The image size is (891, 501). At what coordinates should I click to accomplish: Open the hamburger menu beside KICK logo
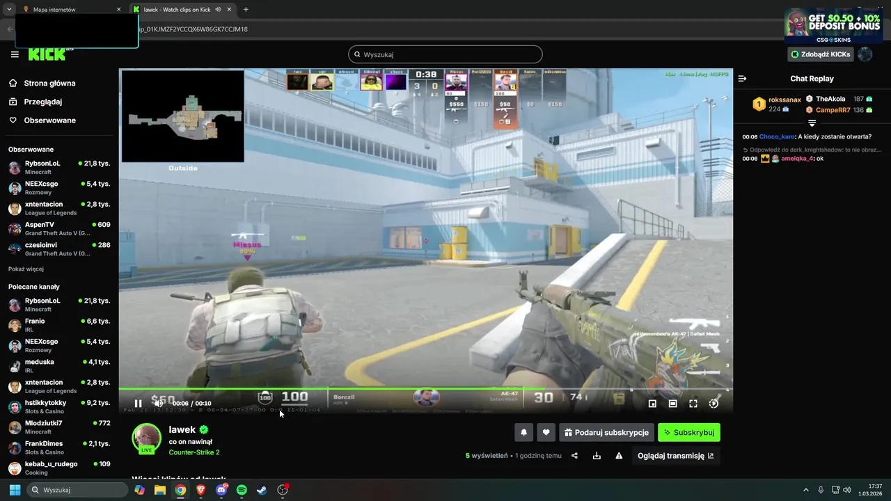point(15,54)
